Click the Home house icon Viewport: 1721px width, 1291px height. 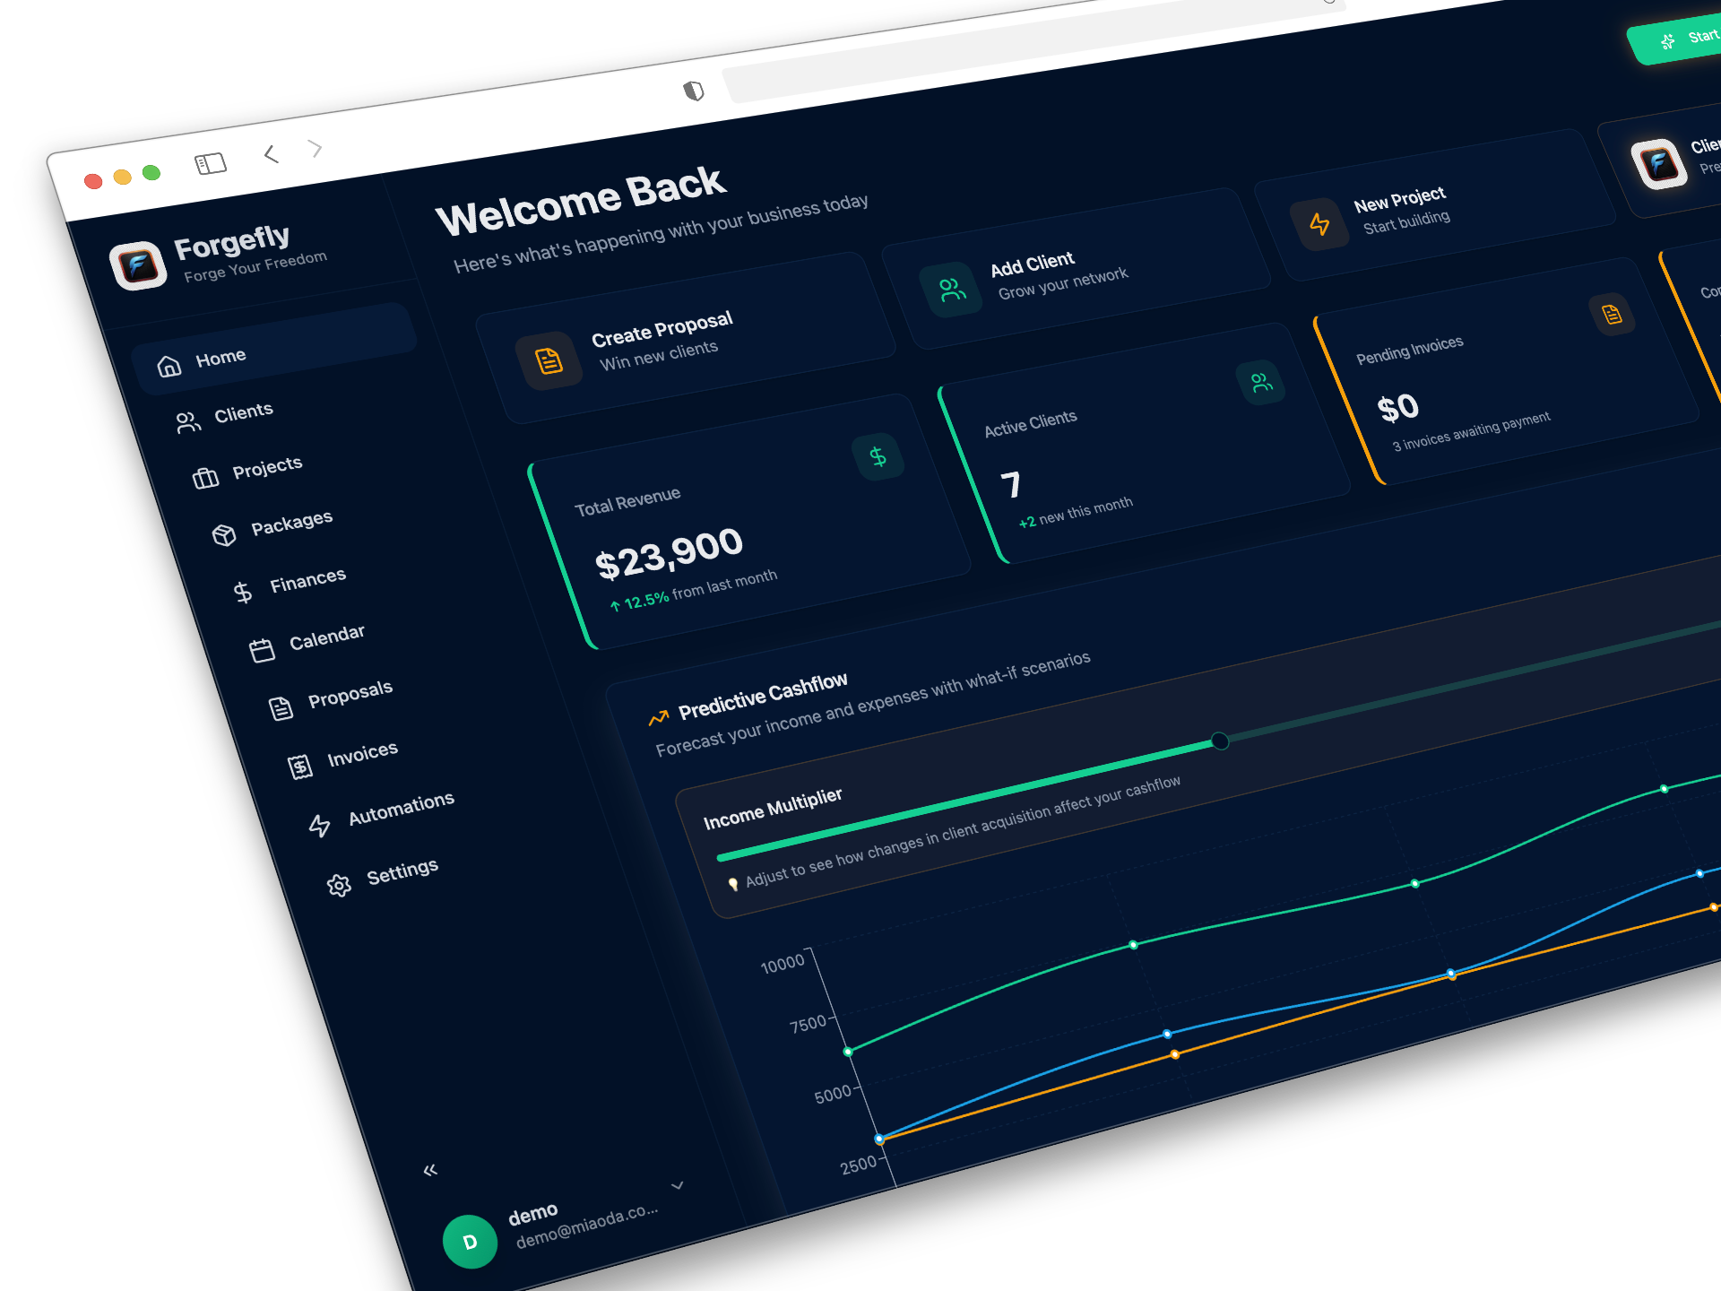coord(169,366)
